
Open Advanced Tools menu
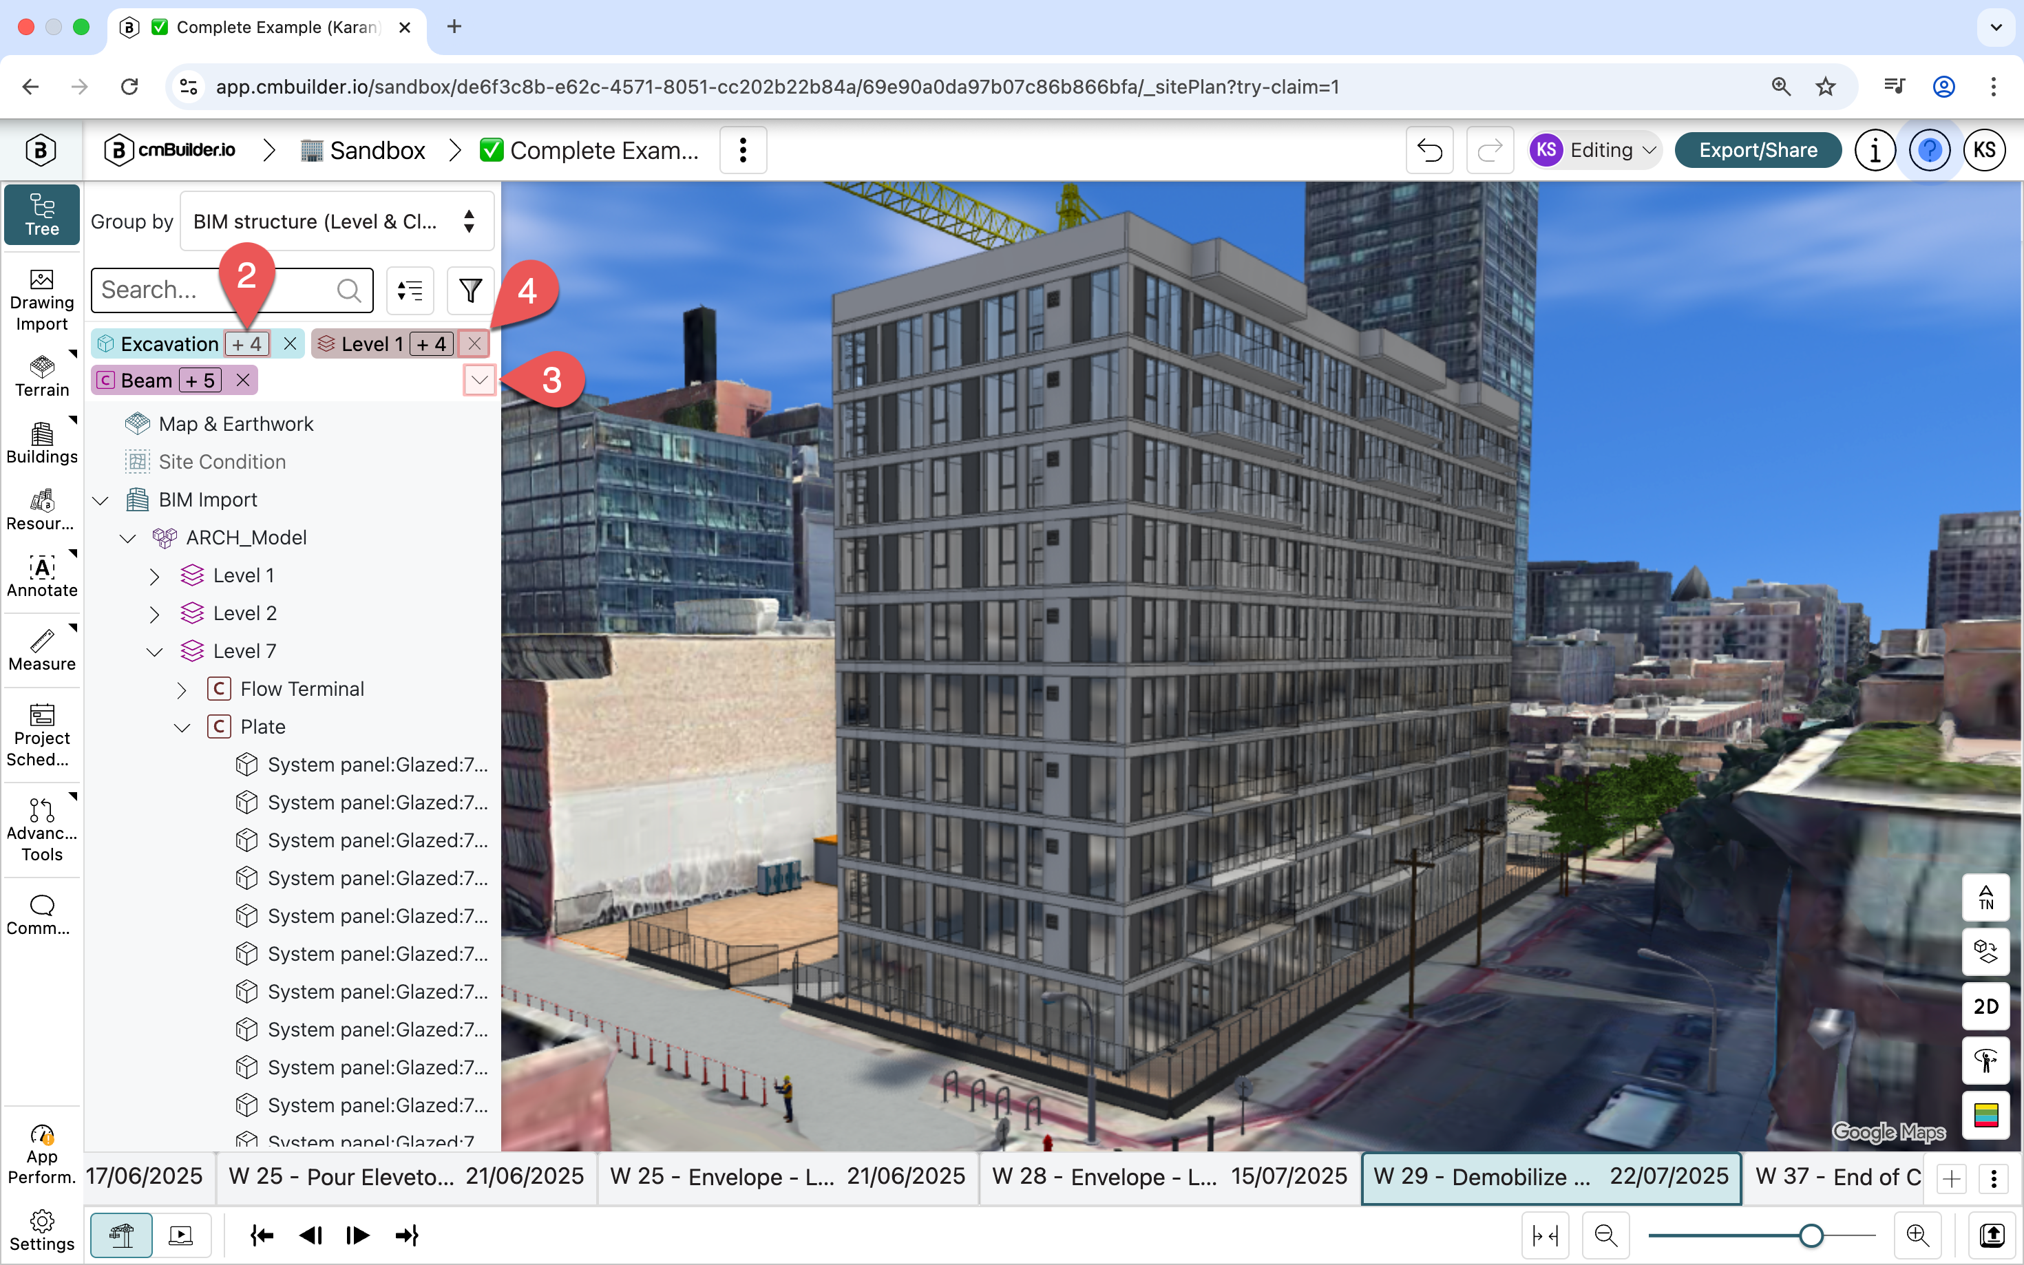[42, 829]
